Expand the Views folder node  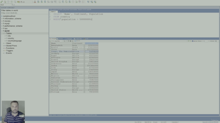(3, 43)
